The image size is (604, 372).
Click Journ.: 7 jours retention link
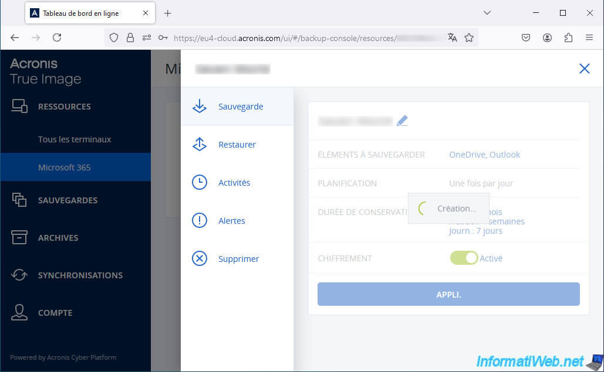click(475, 231)
